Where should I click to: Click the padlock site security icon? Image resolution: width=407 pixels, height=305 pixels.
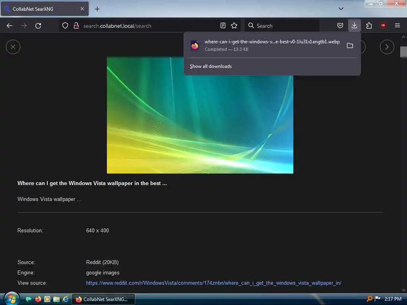[x=76, y=26]
